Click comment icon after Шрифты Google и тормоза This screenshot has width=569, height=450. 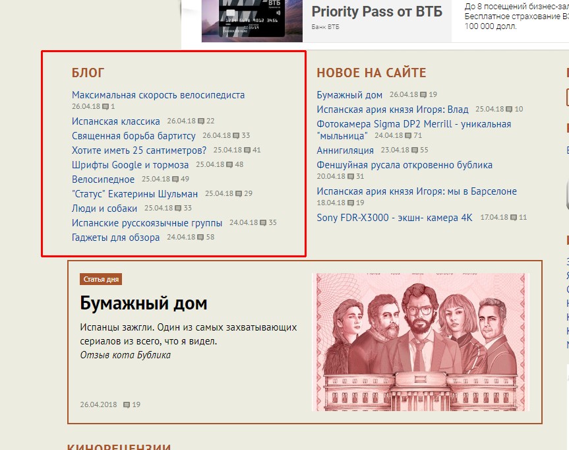pyautogui.click(x=230, y=165)
